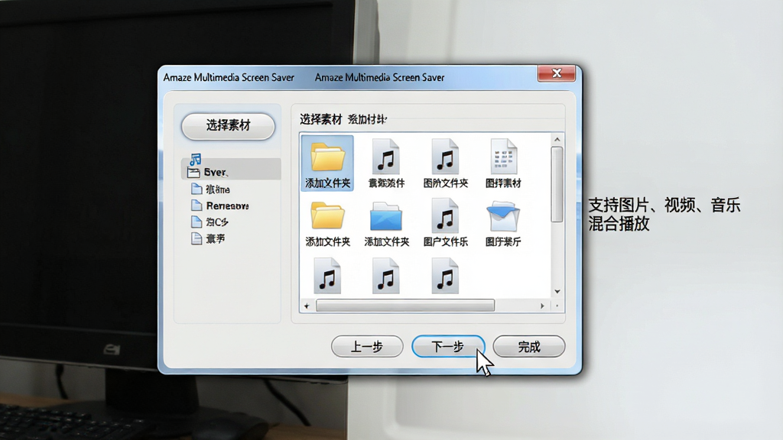783x440 pixels.
Task: Select leftmost unlabeled music file in bottom row
Action: click(x=327, y=276)
